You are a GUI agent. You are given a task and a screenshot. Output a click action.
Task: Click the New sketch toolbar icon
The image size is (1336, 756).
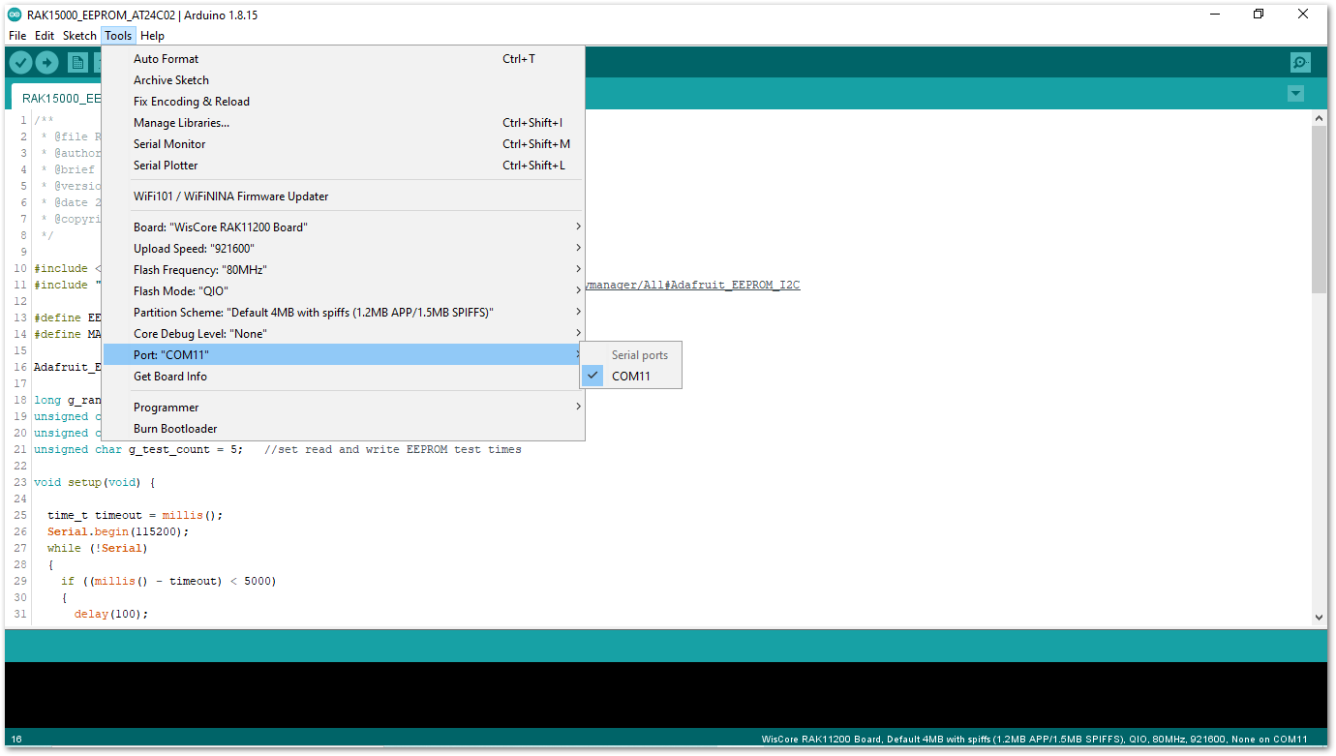click(77, 63)
